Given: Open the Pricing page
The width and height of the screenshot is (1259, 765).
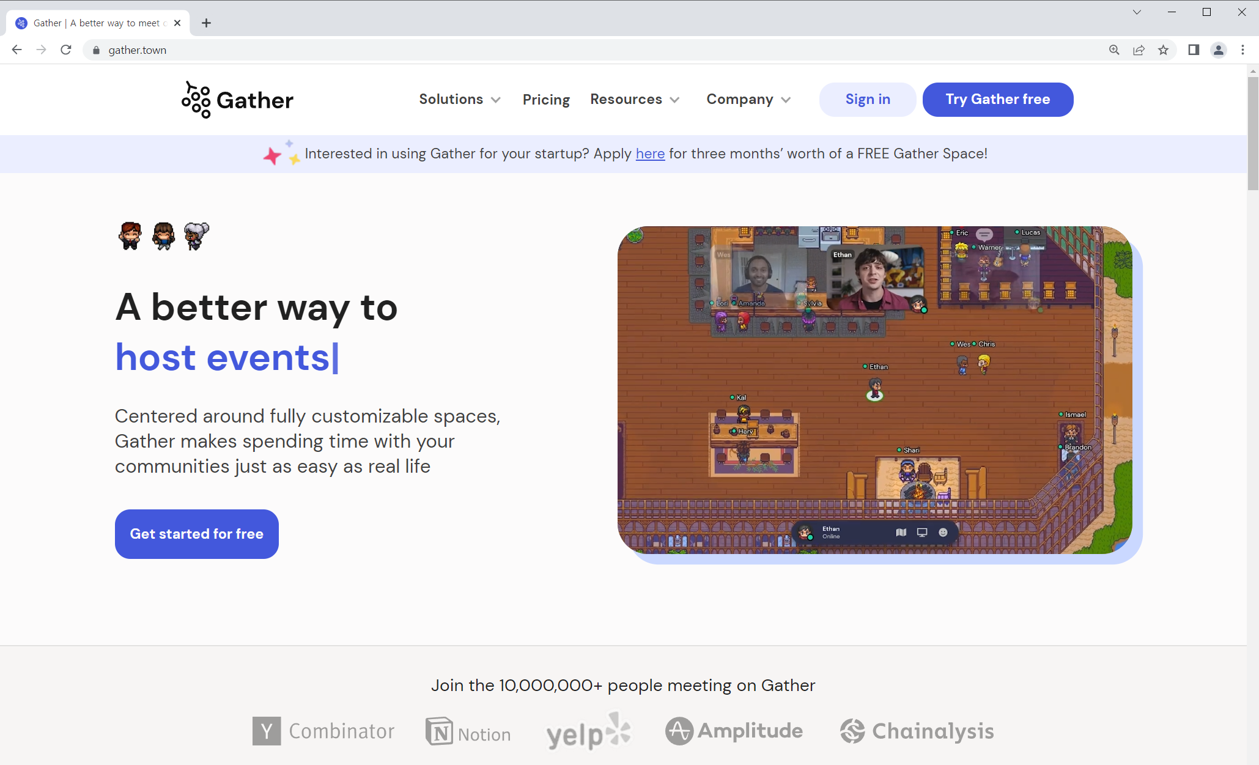Looking at the screenshot, I should 546,100.
